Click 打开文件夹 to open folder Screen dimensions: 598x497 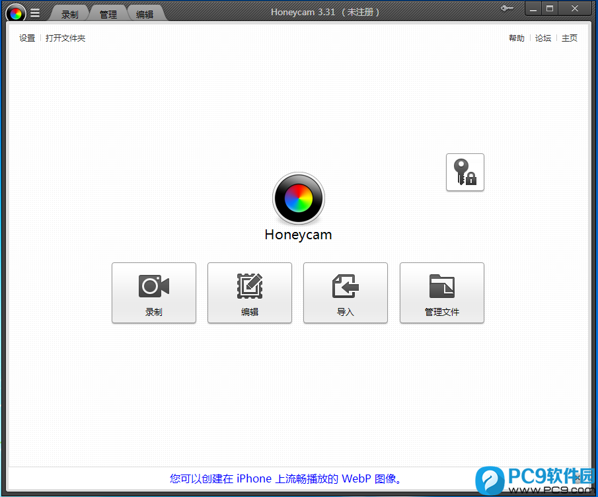[65, 38]
